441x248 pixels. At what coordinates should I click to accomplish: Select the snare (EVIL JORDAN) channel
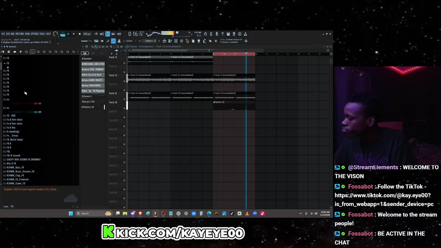(93, 69)
